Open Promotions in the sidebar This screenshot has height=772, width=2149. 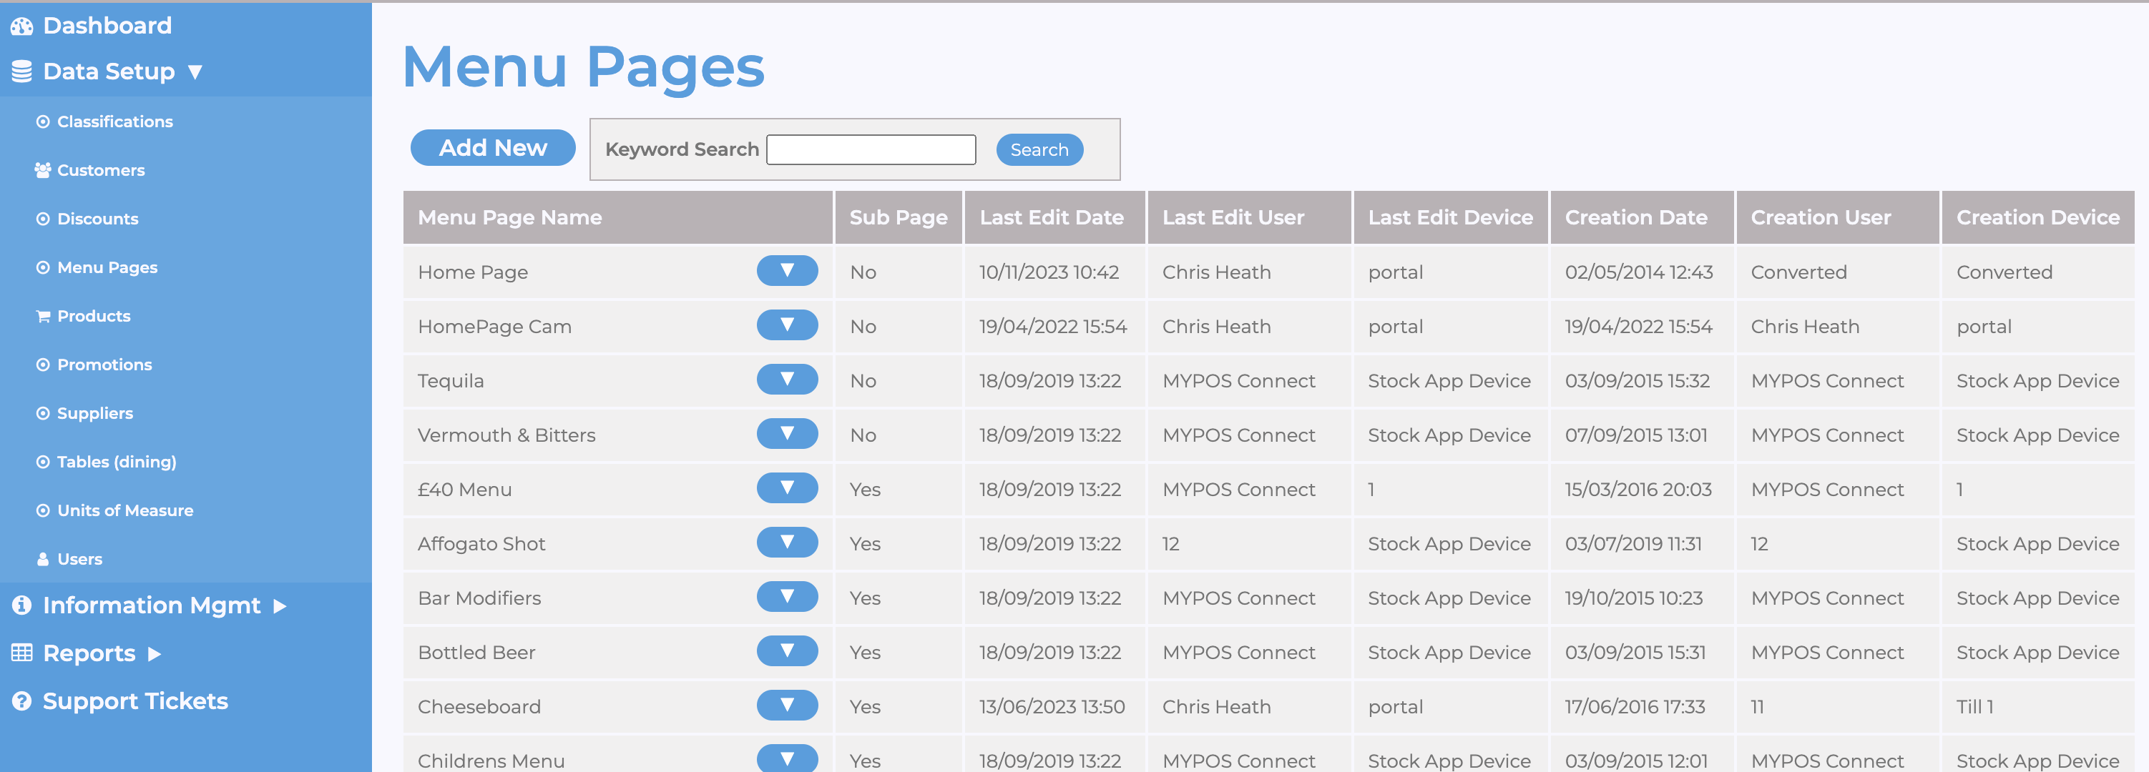(x=104, y=365)
